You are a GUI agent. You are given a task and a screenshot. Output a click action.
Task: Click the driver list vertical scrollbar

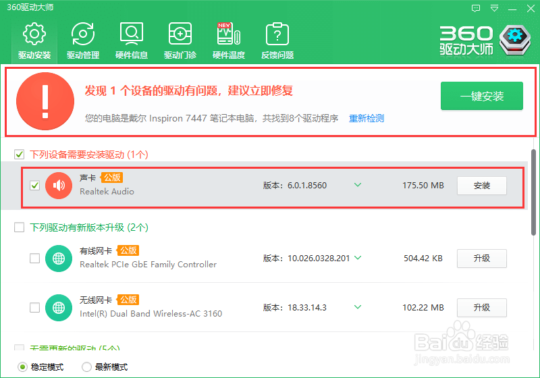click(533, 192)
